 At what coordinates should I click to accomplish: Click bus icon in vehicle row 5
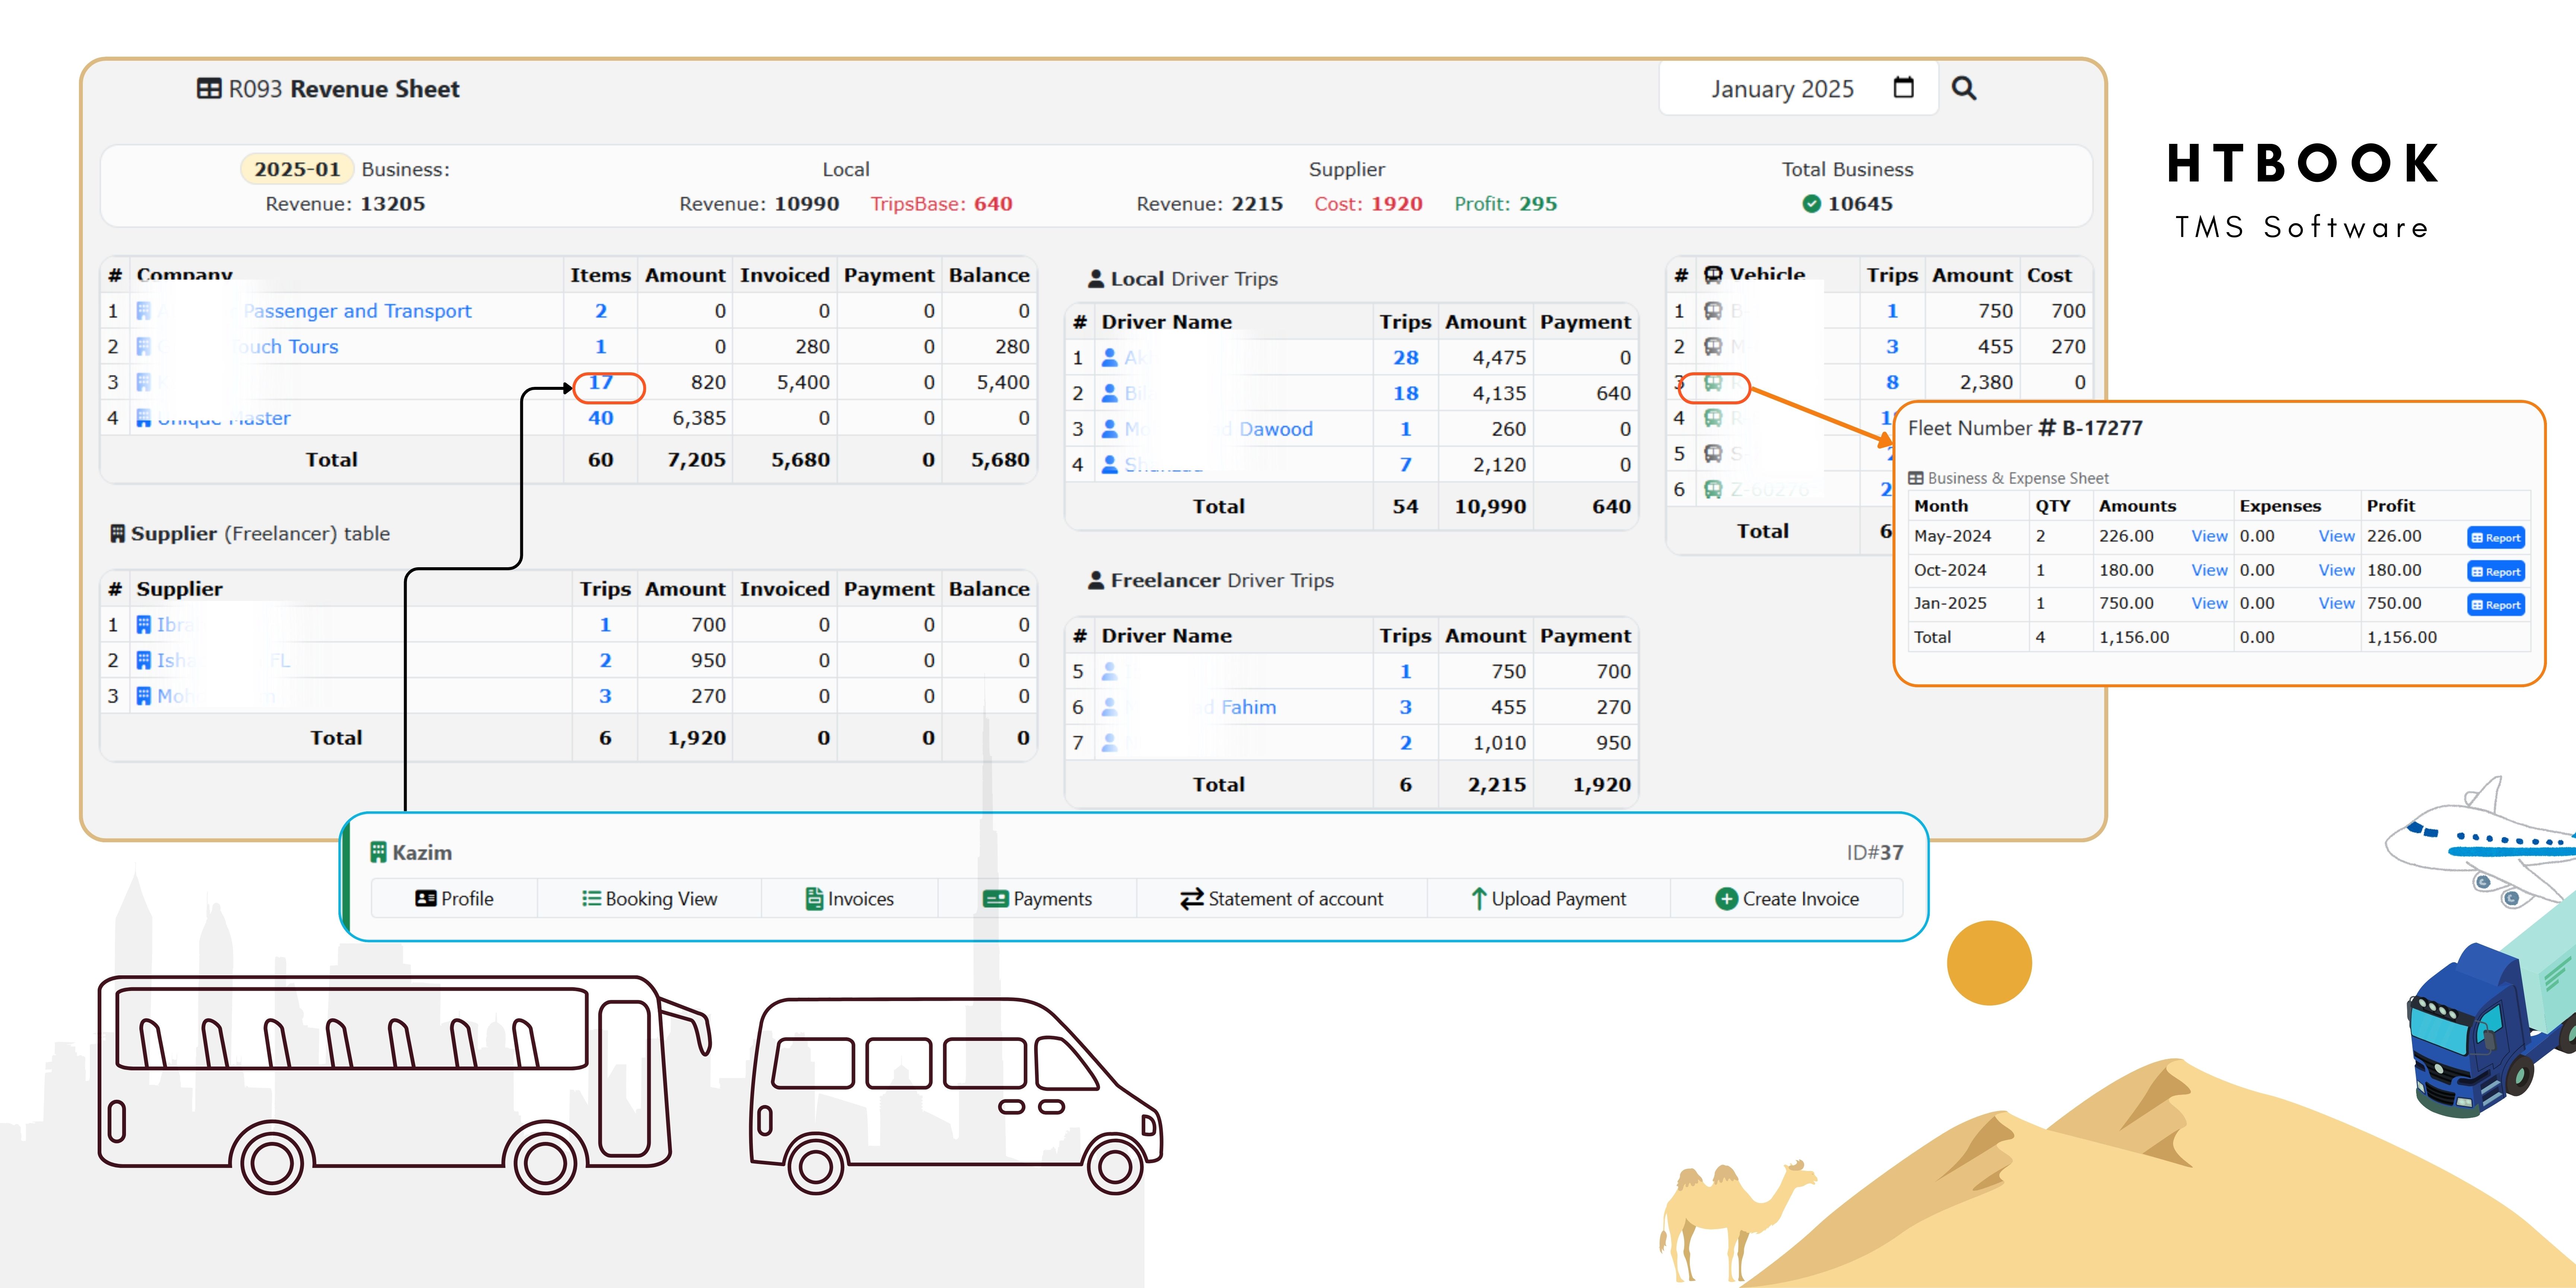[x=1713, y=454]
